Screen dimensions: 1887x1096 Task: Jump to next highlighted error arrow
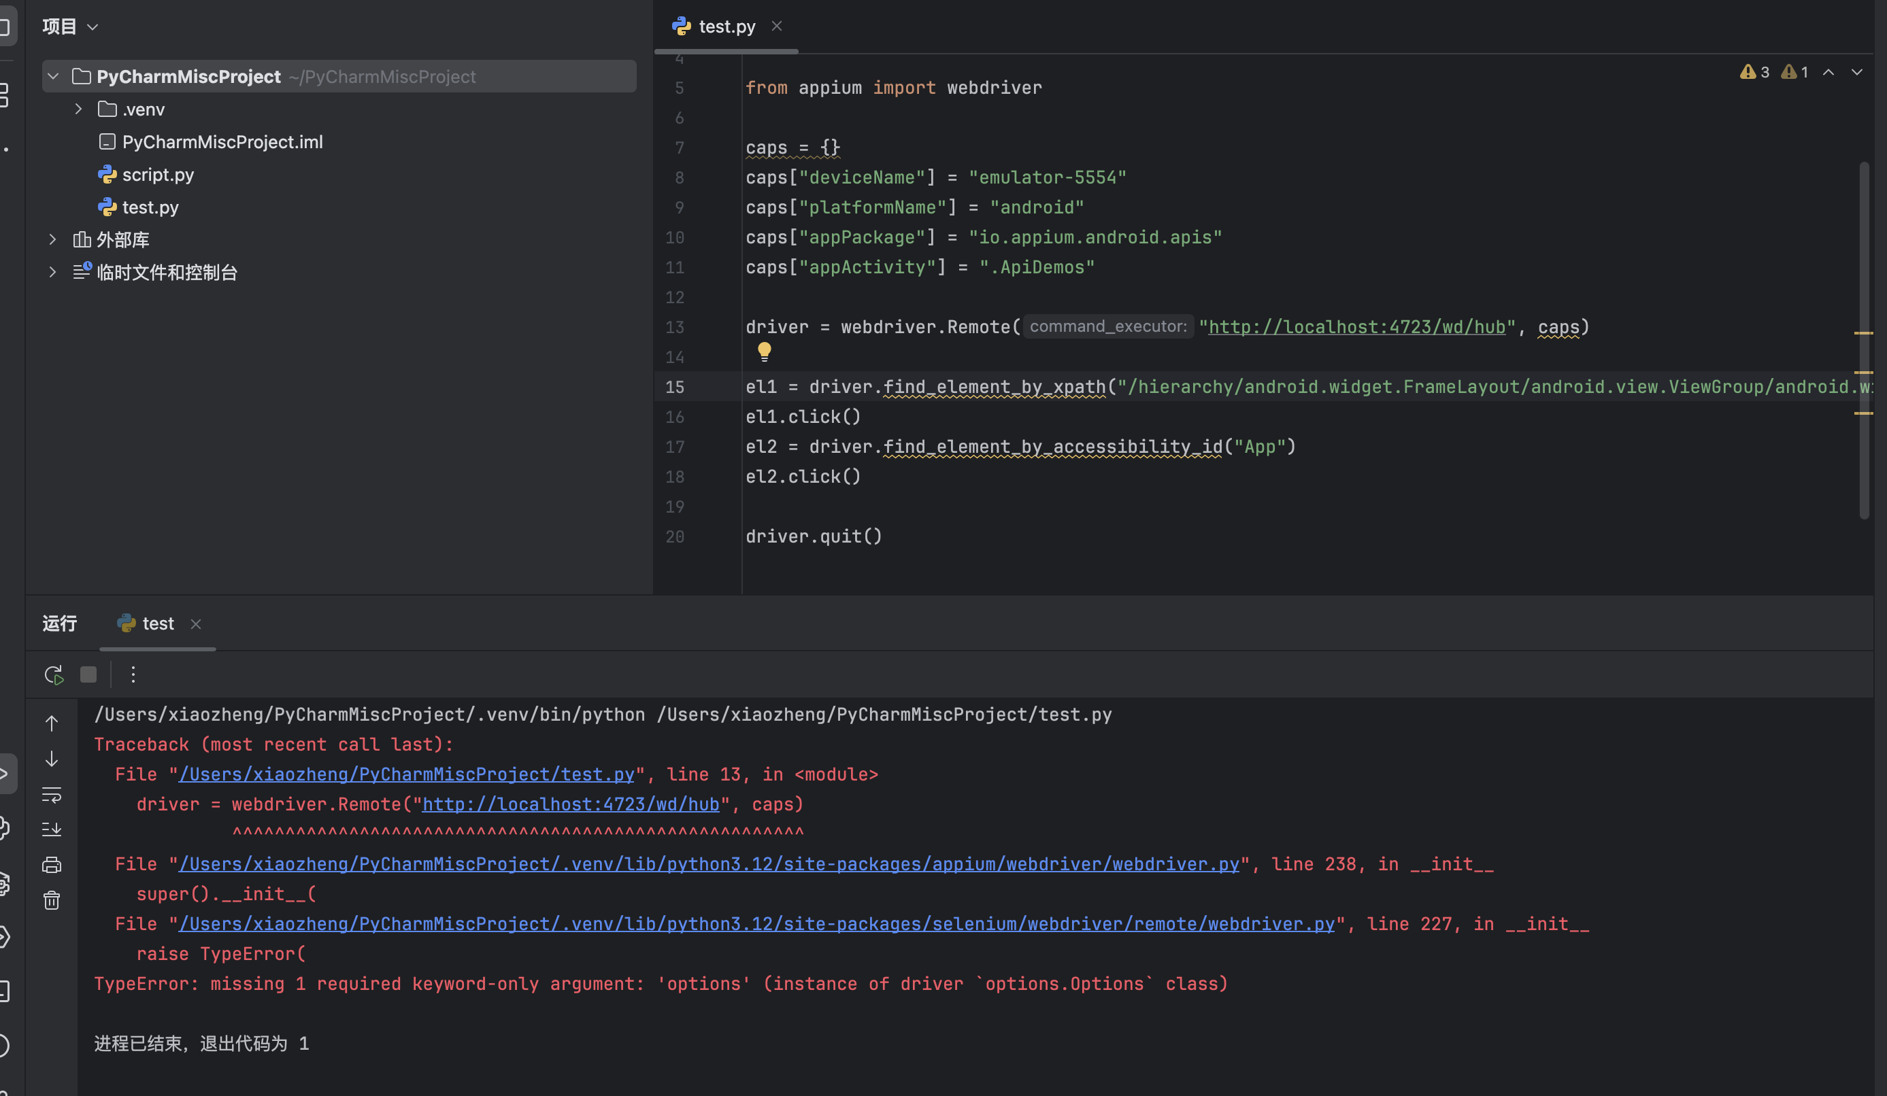tap(1856, 73)
